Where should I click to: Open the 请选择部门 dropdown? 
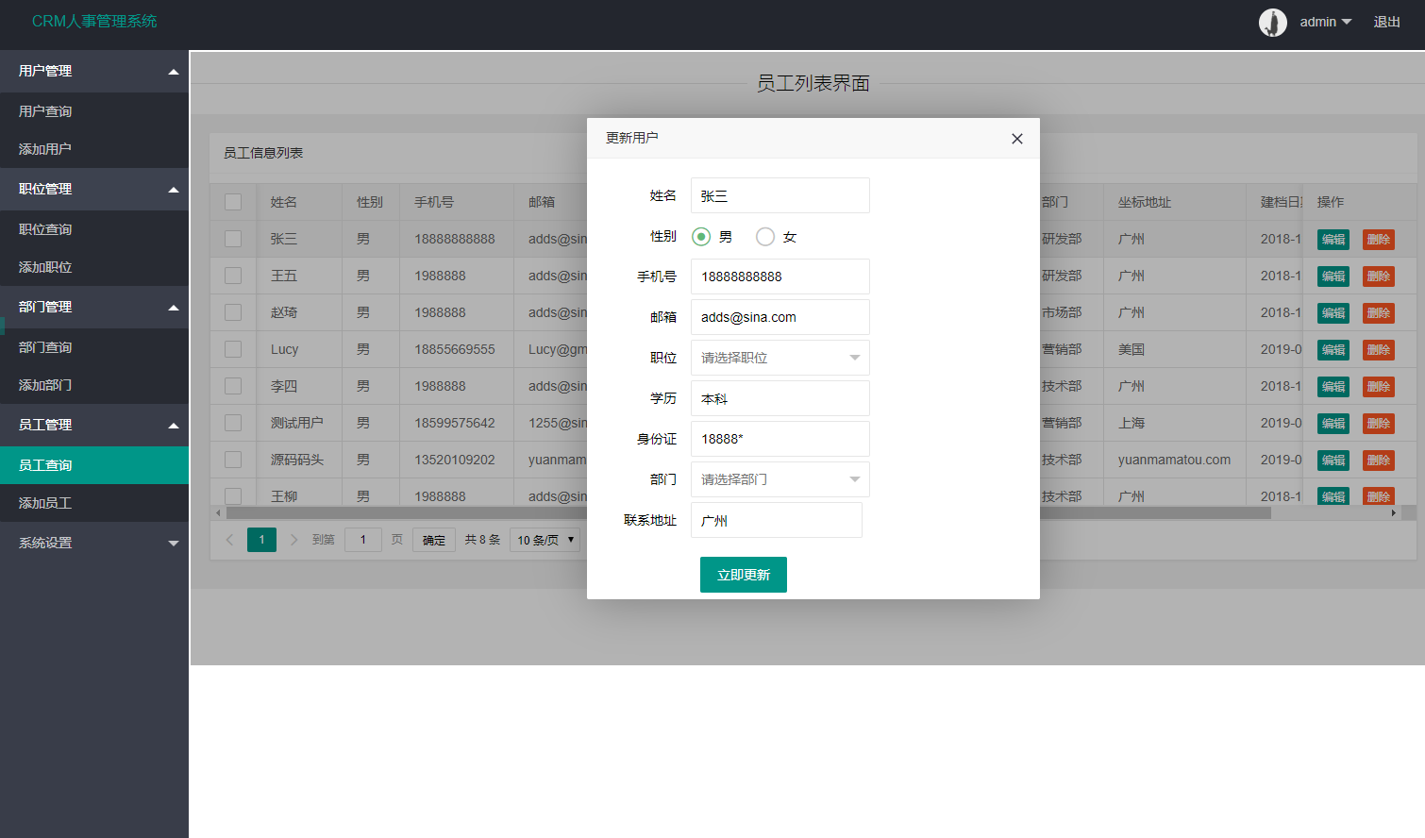click(780, 479)
